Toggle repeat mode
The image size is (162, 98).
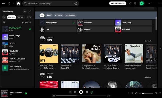click(91, 92)
